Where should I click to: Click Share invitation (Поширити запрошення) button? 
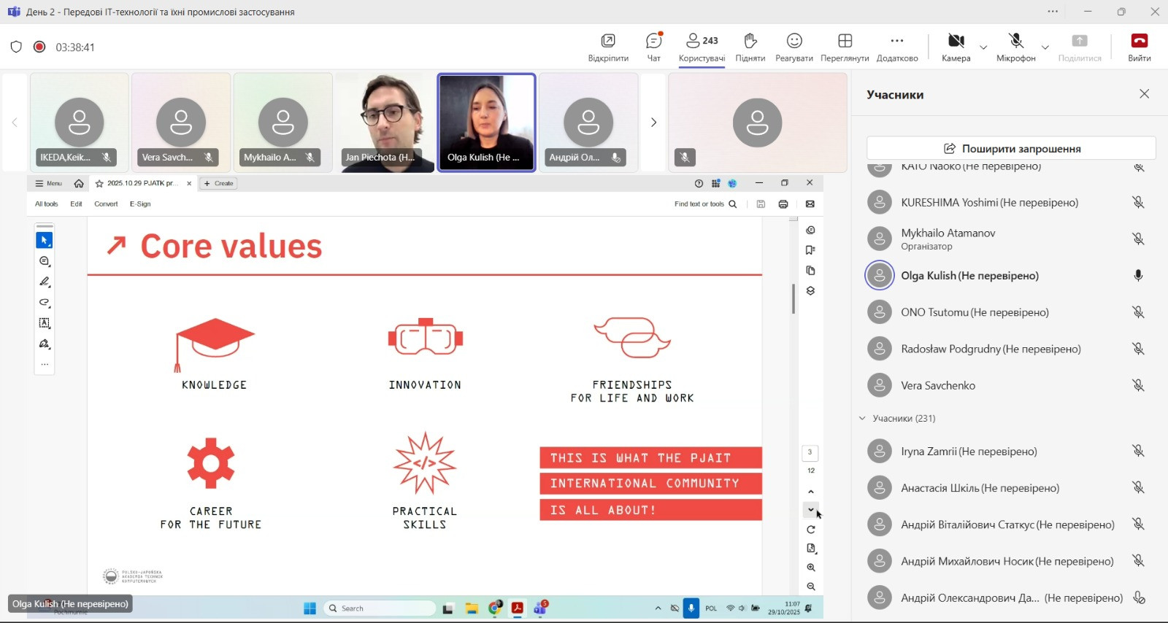(x=1011, y=148)
